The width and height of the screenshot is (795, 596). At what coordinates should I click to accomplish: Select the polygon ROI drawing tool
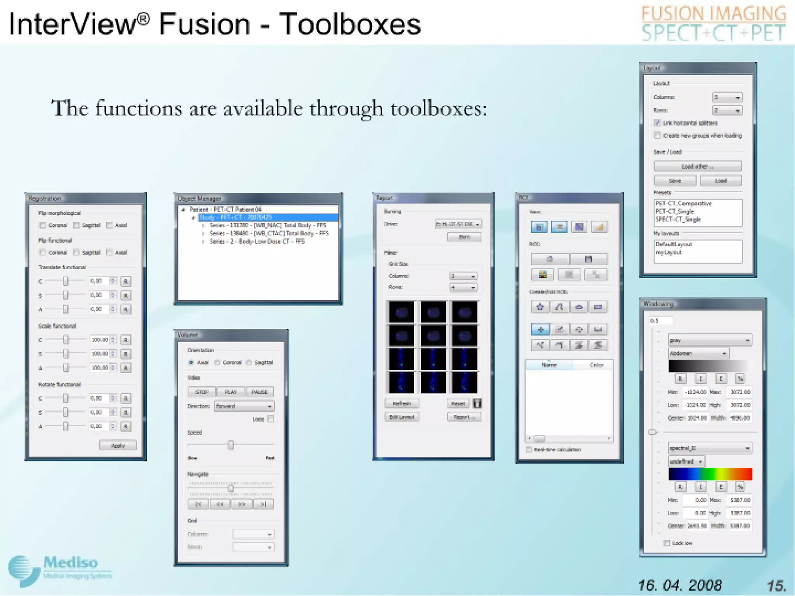point(540,307)
